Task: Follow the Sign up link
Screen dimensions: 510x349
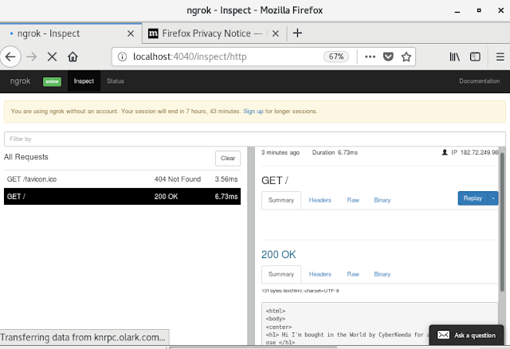Action: [x=253, y=112]
